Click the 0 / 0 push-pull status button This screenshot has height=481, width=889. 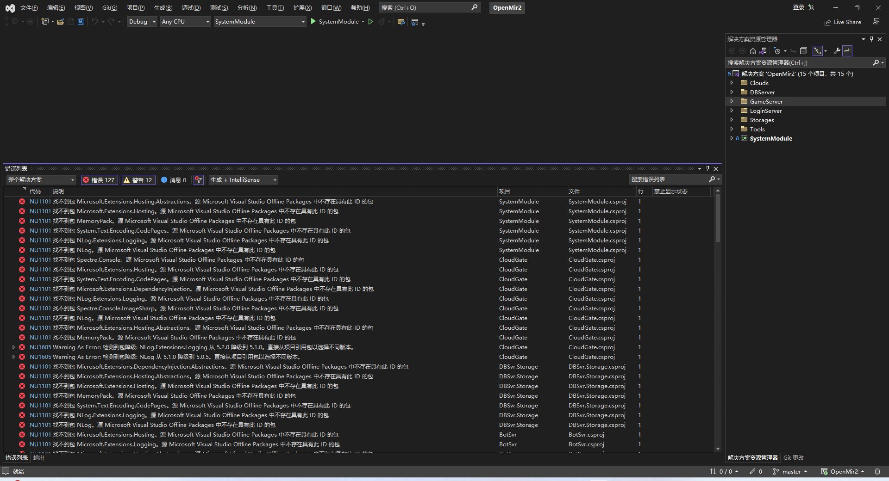click(x=724, y=472)
